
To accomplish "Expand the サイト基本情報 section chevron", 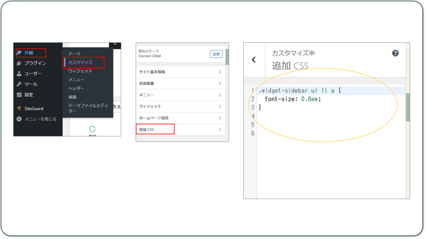I will tap(220, 72).
